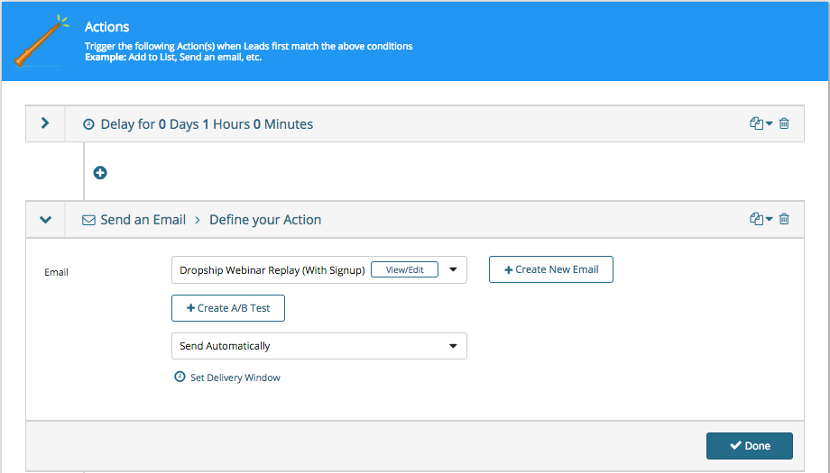Screen dimensions: 830x473
Task: Click the clock icon for Delivery Window
Action: (x=180, y=377)
